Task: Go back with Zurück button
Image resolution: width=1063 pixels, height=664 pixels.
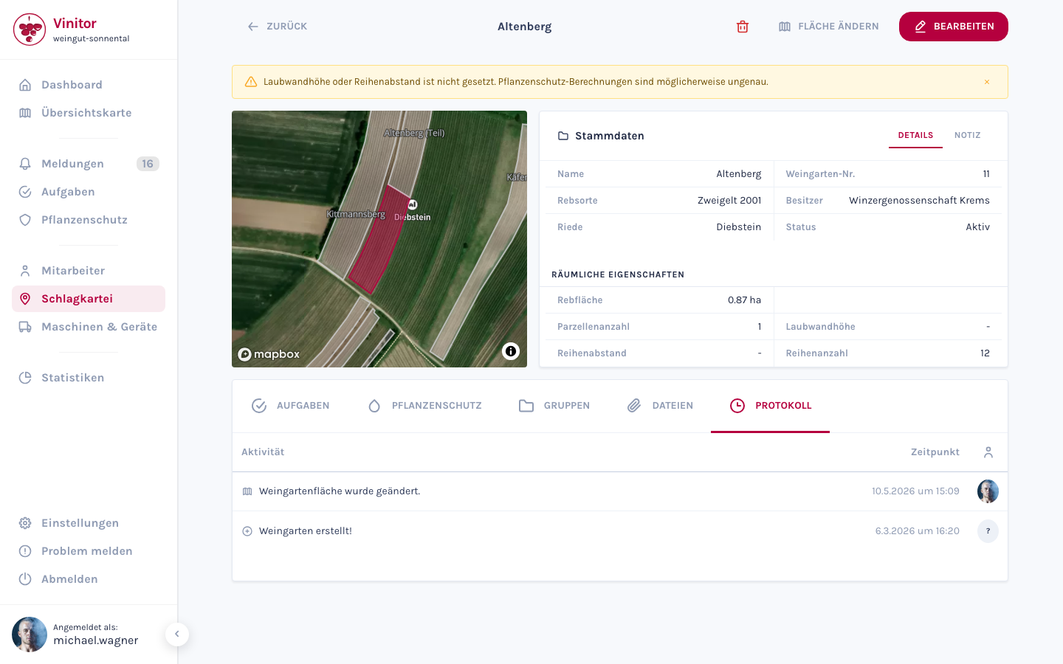Action: 277,27
